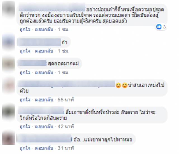This screenshot has width=179, height=154.
Task: Open avatar beside the 'กำ' comment
Action: click(x=9, y=42)
